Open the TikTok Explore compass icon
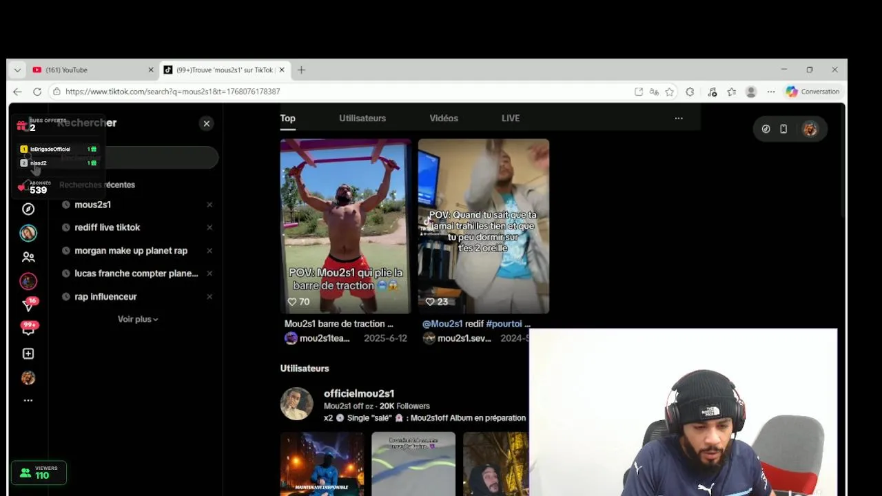 28,209
